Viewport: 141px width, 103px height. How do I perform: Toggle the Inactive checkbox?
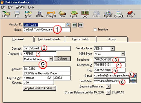tap(95, 30)
